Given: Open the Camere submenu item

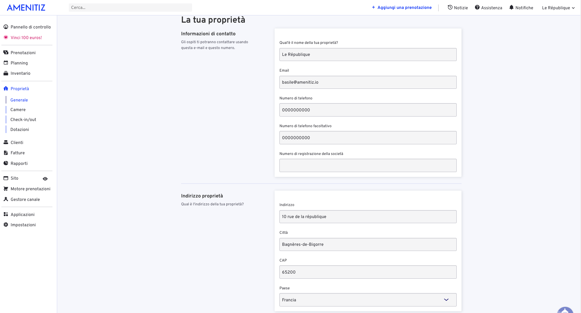Looking at the screenshot, I should [x=18, y=110].
